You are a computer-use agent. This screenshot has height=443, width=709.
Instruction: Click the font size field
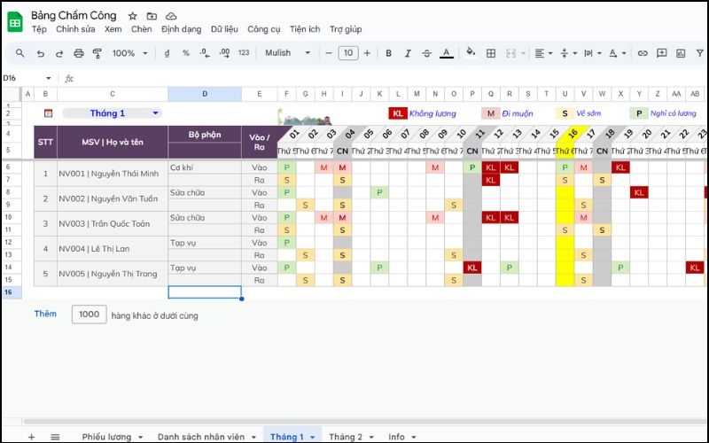pyautogui.click(x=348, y=53)
